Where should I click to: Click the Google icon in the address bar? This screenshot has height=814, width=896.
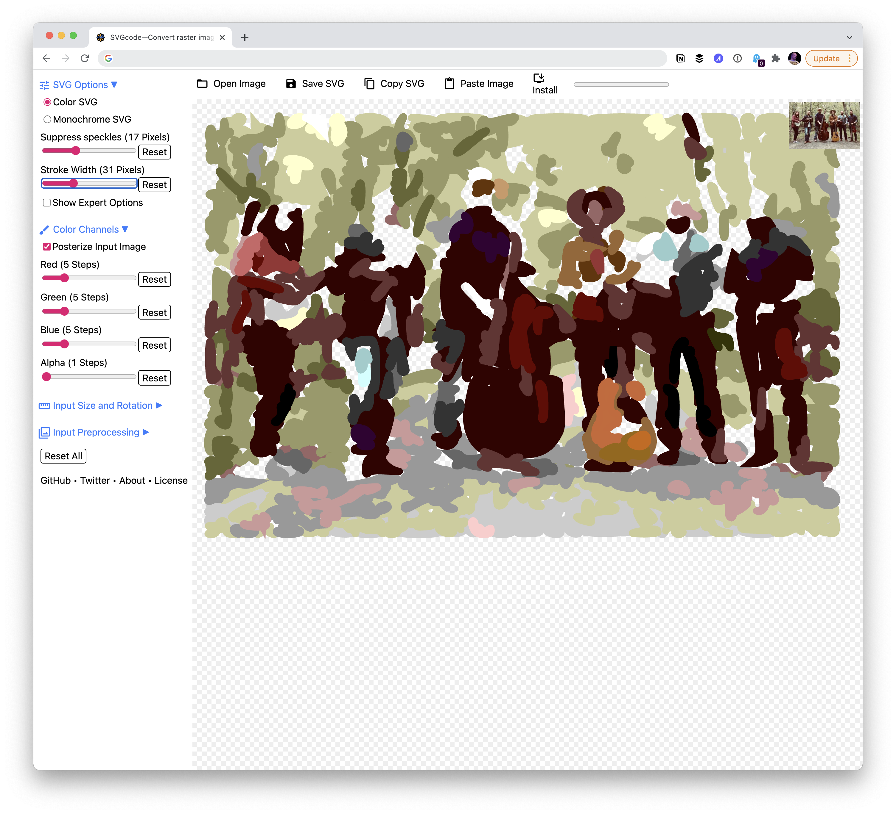[108, 58]
